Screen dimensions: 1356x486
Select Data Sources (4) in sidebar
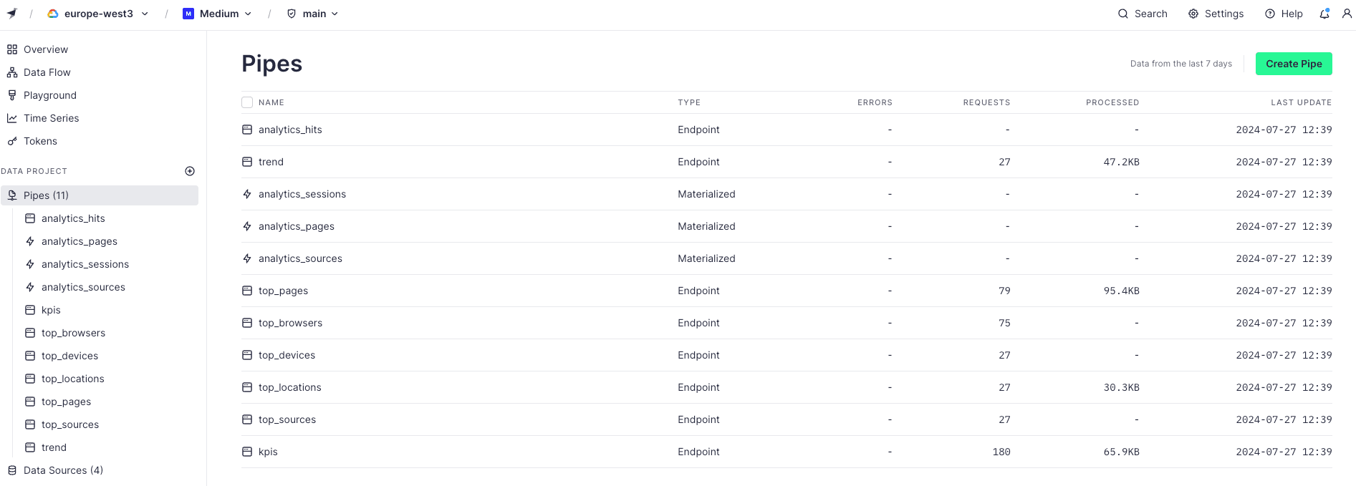63,470
